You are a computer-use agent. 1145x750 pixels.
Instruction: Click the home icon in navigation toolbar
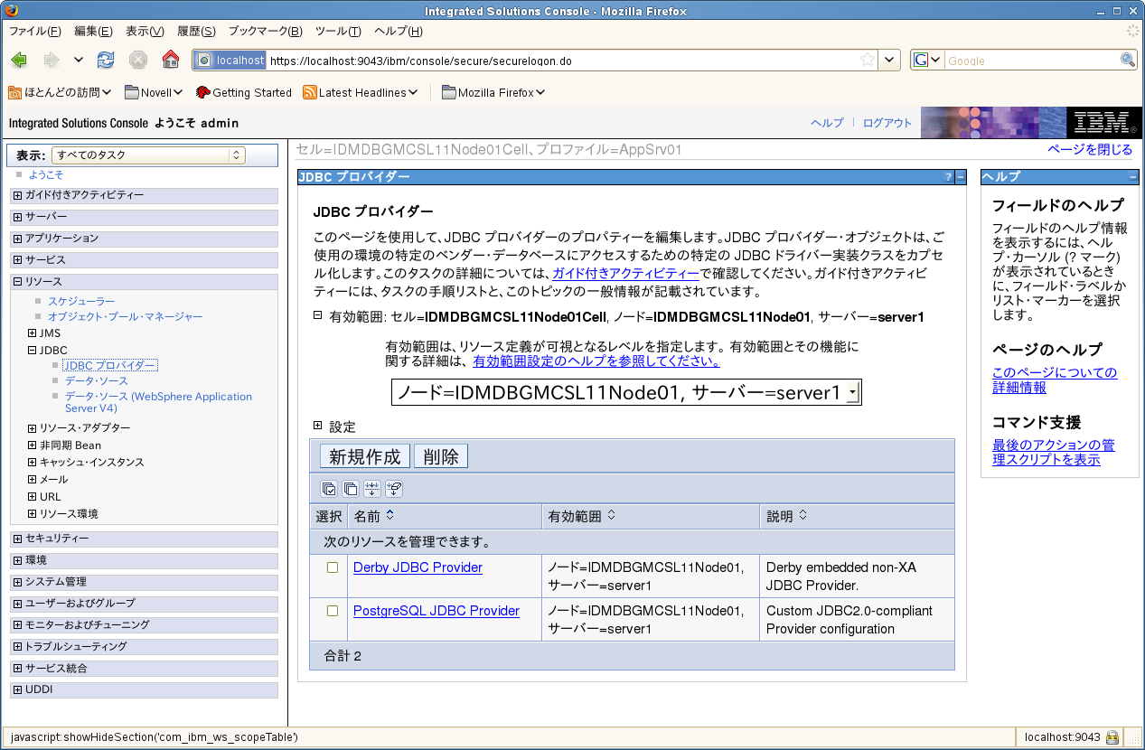(x=171, y=61)
